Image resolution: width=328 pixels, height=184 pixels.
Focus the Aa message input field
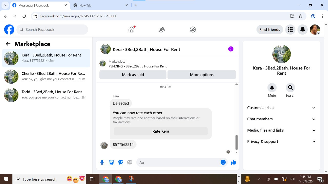(178, 162)
